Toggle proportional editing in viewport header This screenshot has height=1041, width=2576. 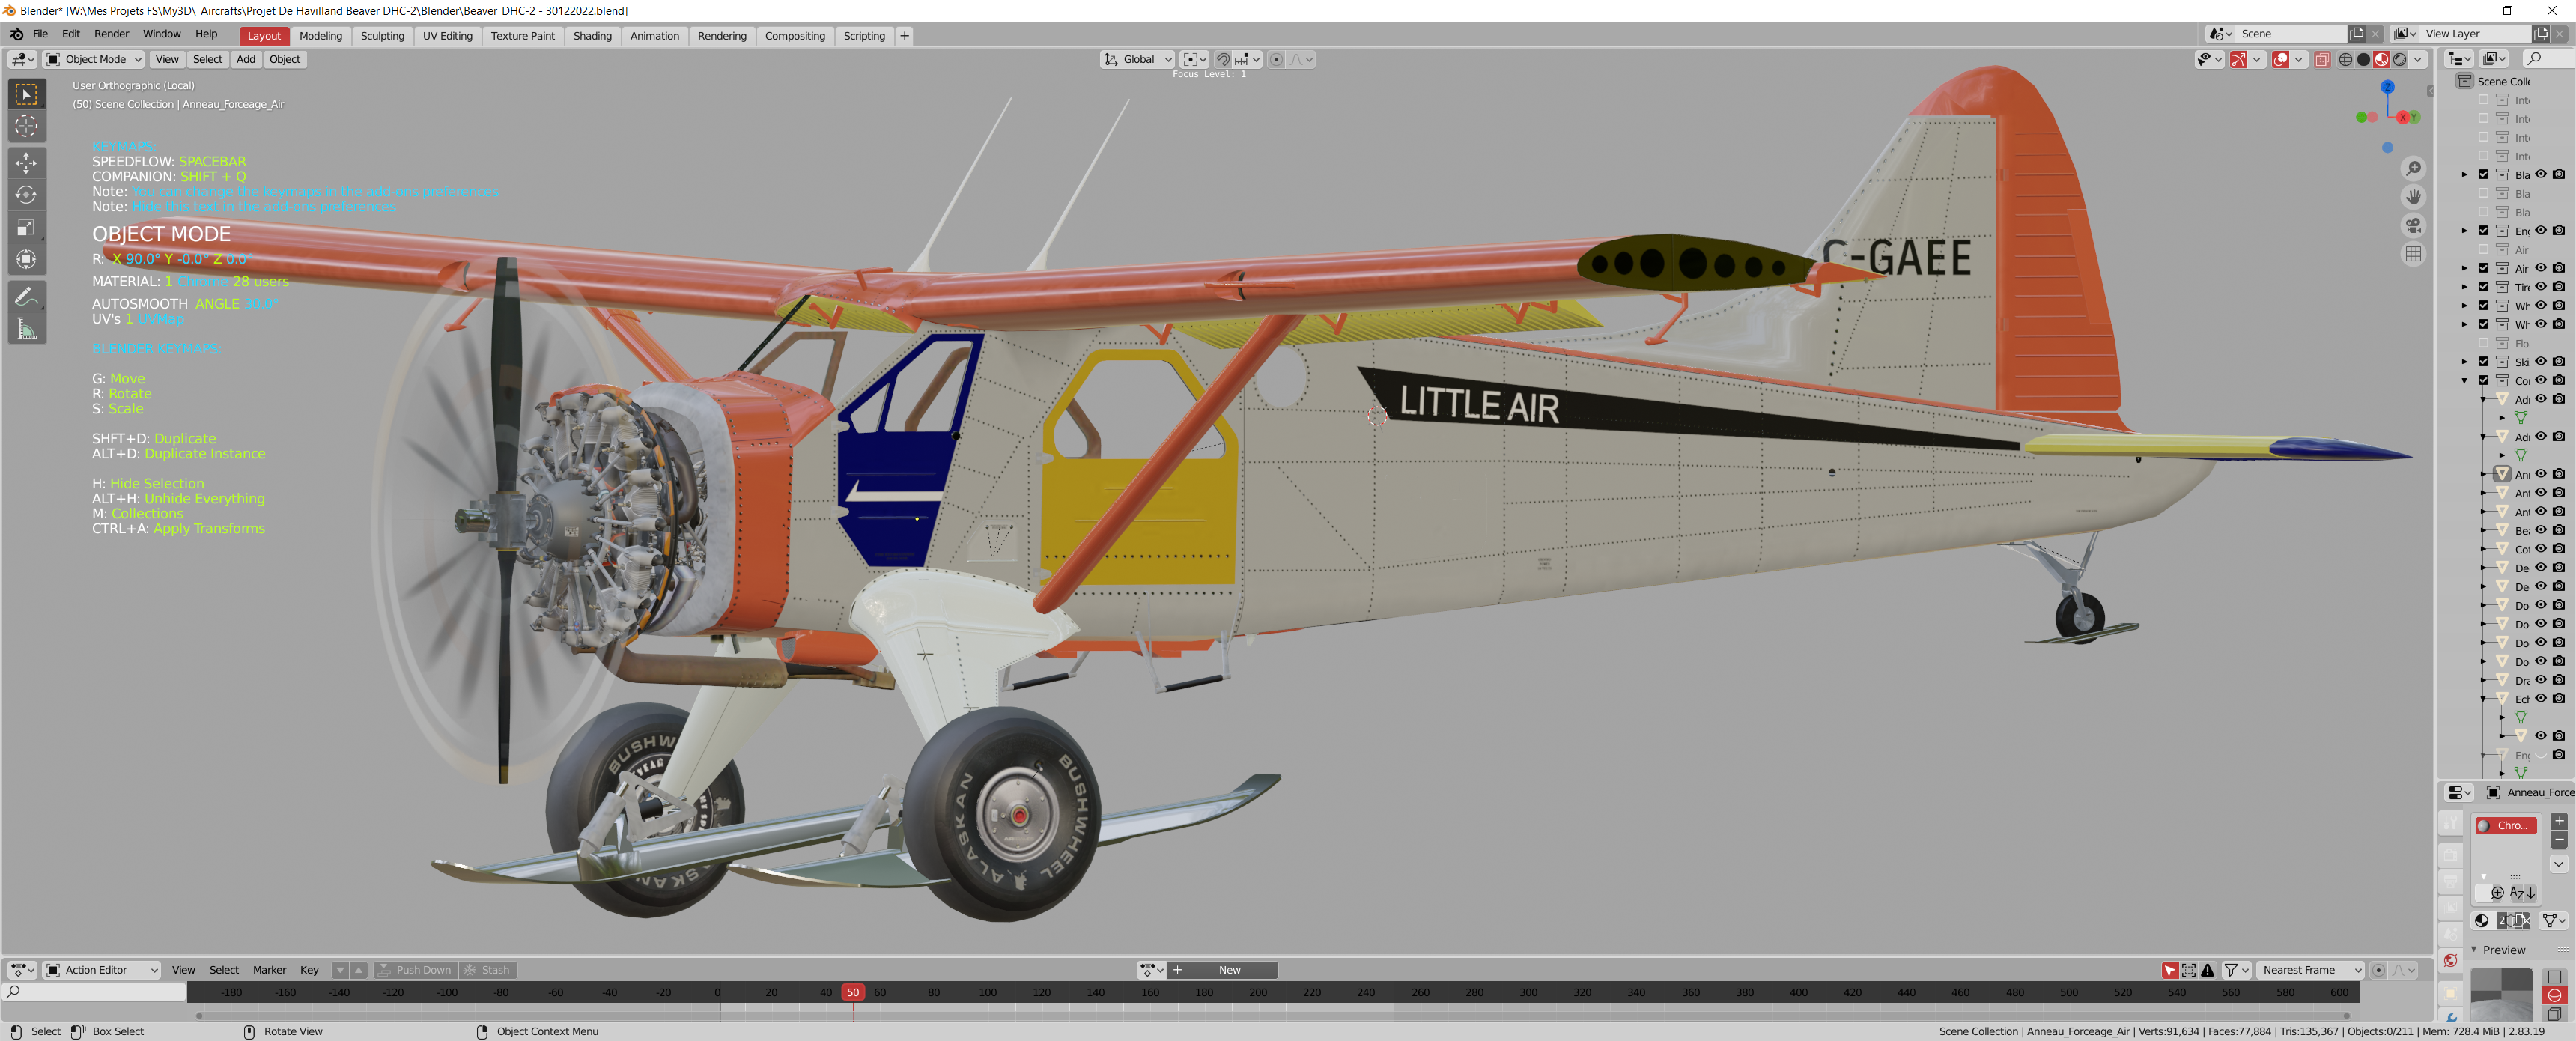coord(1276,60)
